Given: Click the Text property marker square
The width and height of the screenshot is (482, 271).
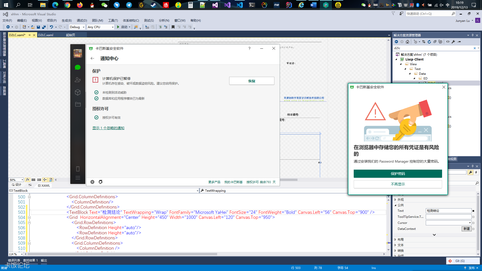Looking at the screenshot, I should coord(473,211).
